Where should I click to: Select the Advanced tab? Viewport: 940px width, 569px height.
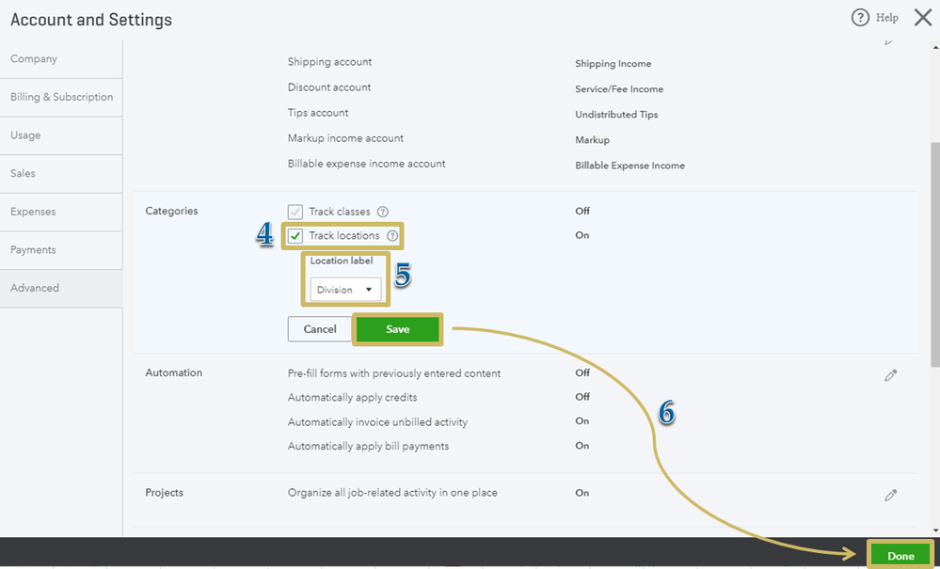click(x=35, y=289)
